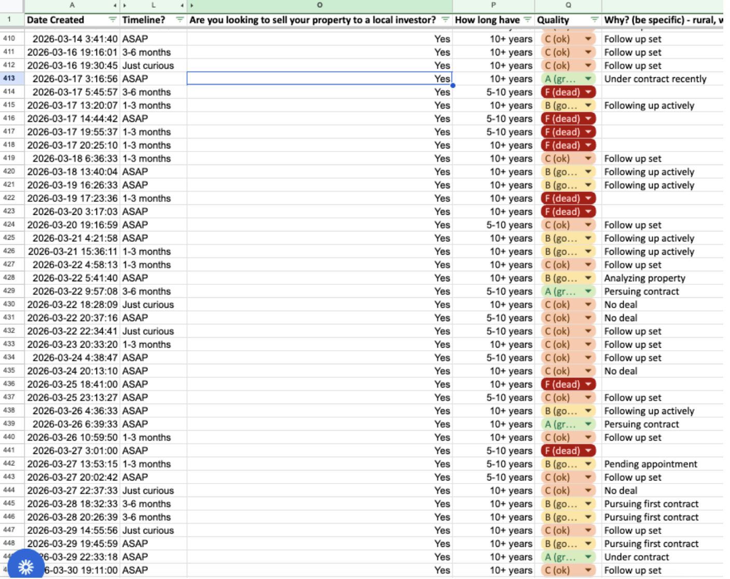Viewport: 730px width, 579px height.
Task: Select the column Q header
Action: click(568, 6)
